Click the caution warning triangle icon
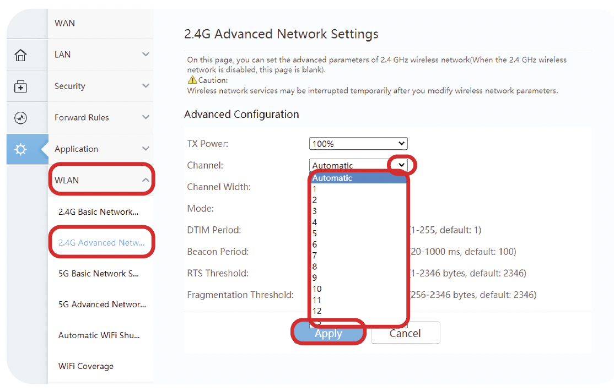 point(192,80)
